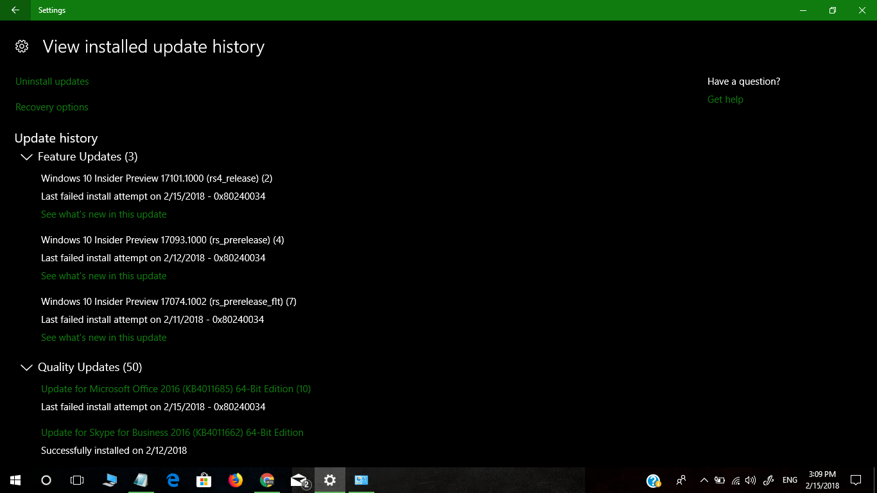This screenshot has width=877, height=493.
Task: Open Microsoft Store from the taskbar
Action: pyautogui.click(x=204, y=480)
